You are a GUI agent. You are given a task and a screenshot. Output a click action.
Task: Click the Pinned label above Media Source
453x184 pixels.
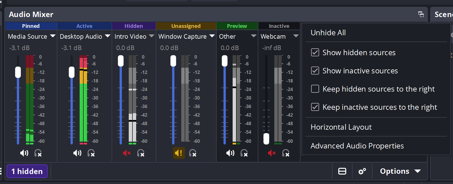pyautogui.click(x=31, y=26)
